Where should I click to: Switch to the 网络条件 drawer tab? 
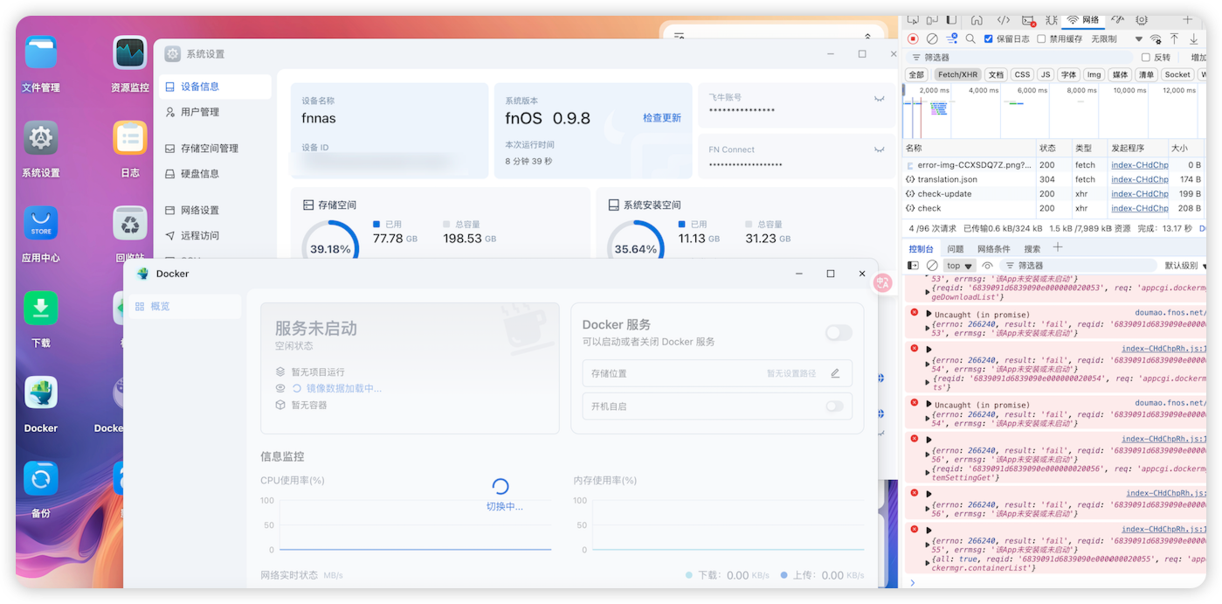(x=994, y=249)
